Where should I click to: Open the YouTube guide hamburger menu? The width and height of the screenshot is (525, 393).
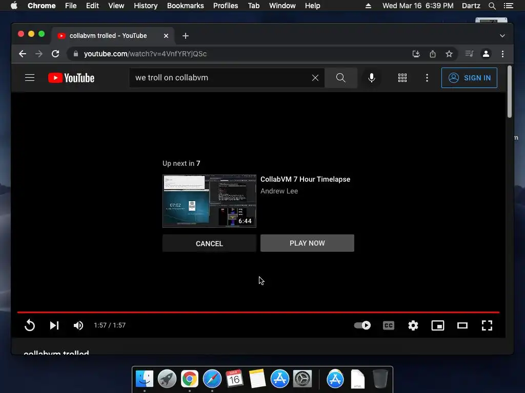coord(30,78)
